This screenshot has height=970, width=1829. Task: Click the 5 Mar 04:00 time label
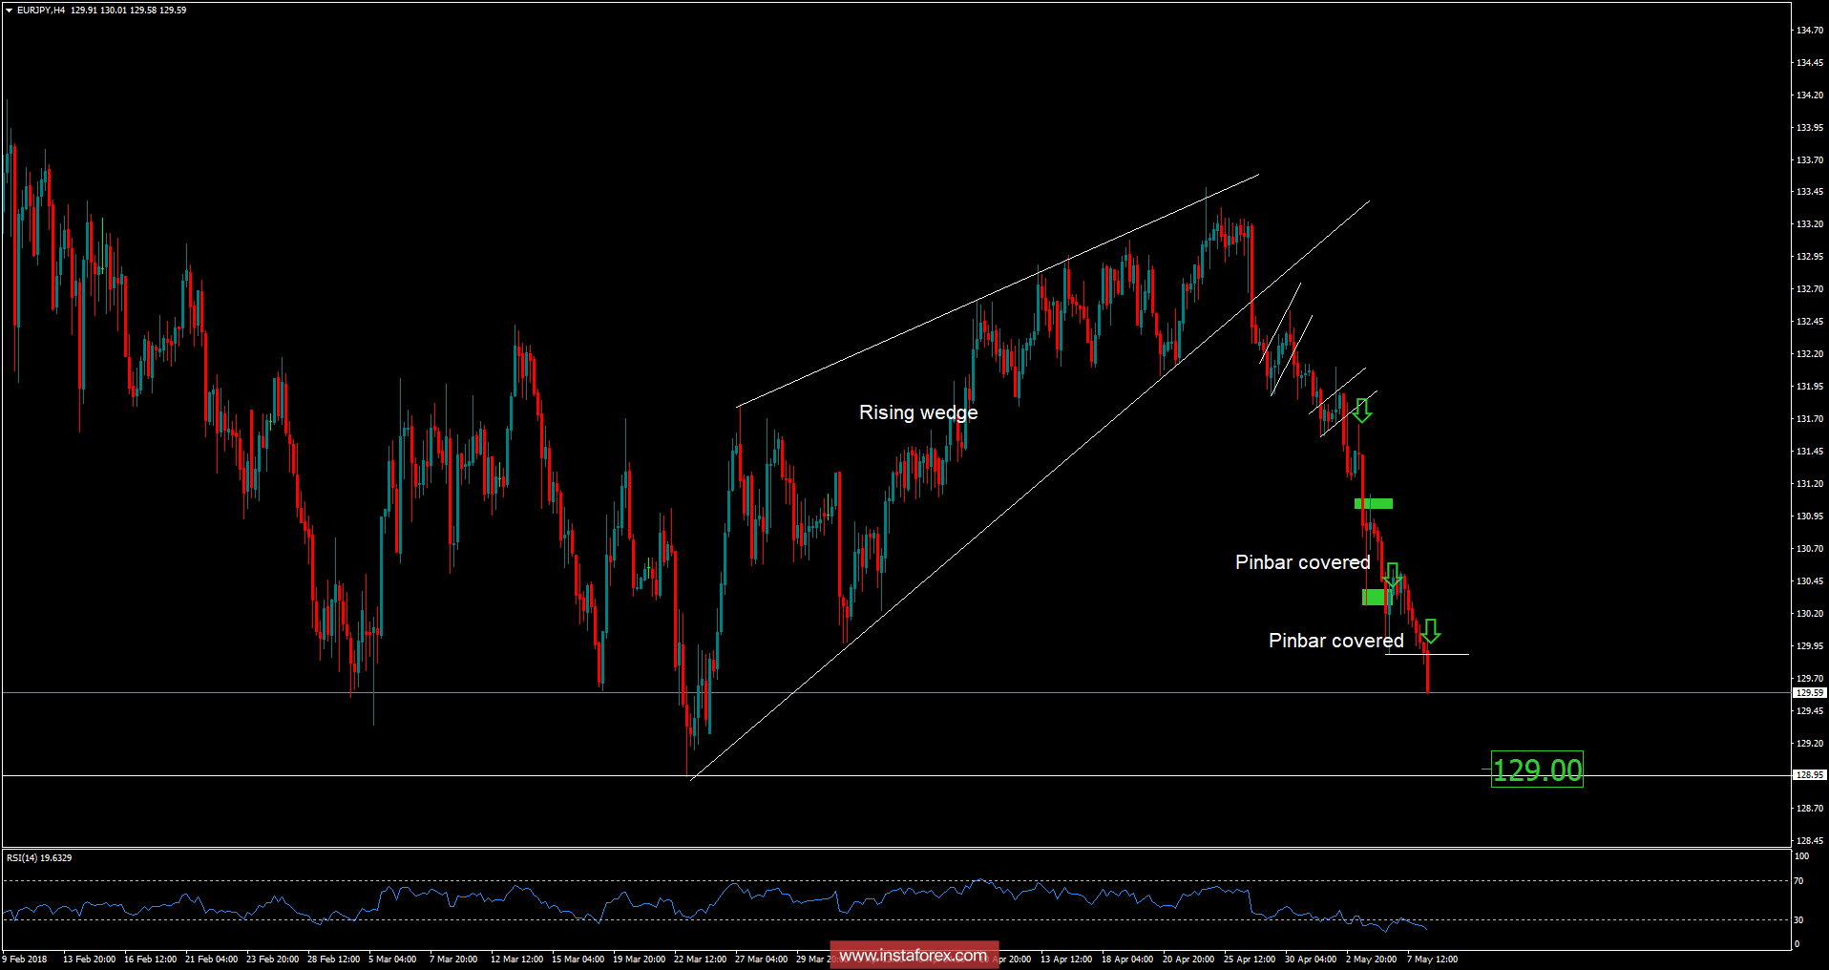point(392,959)
